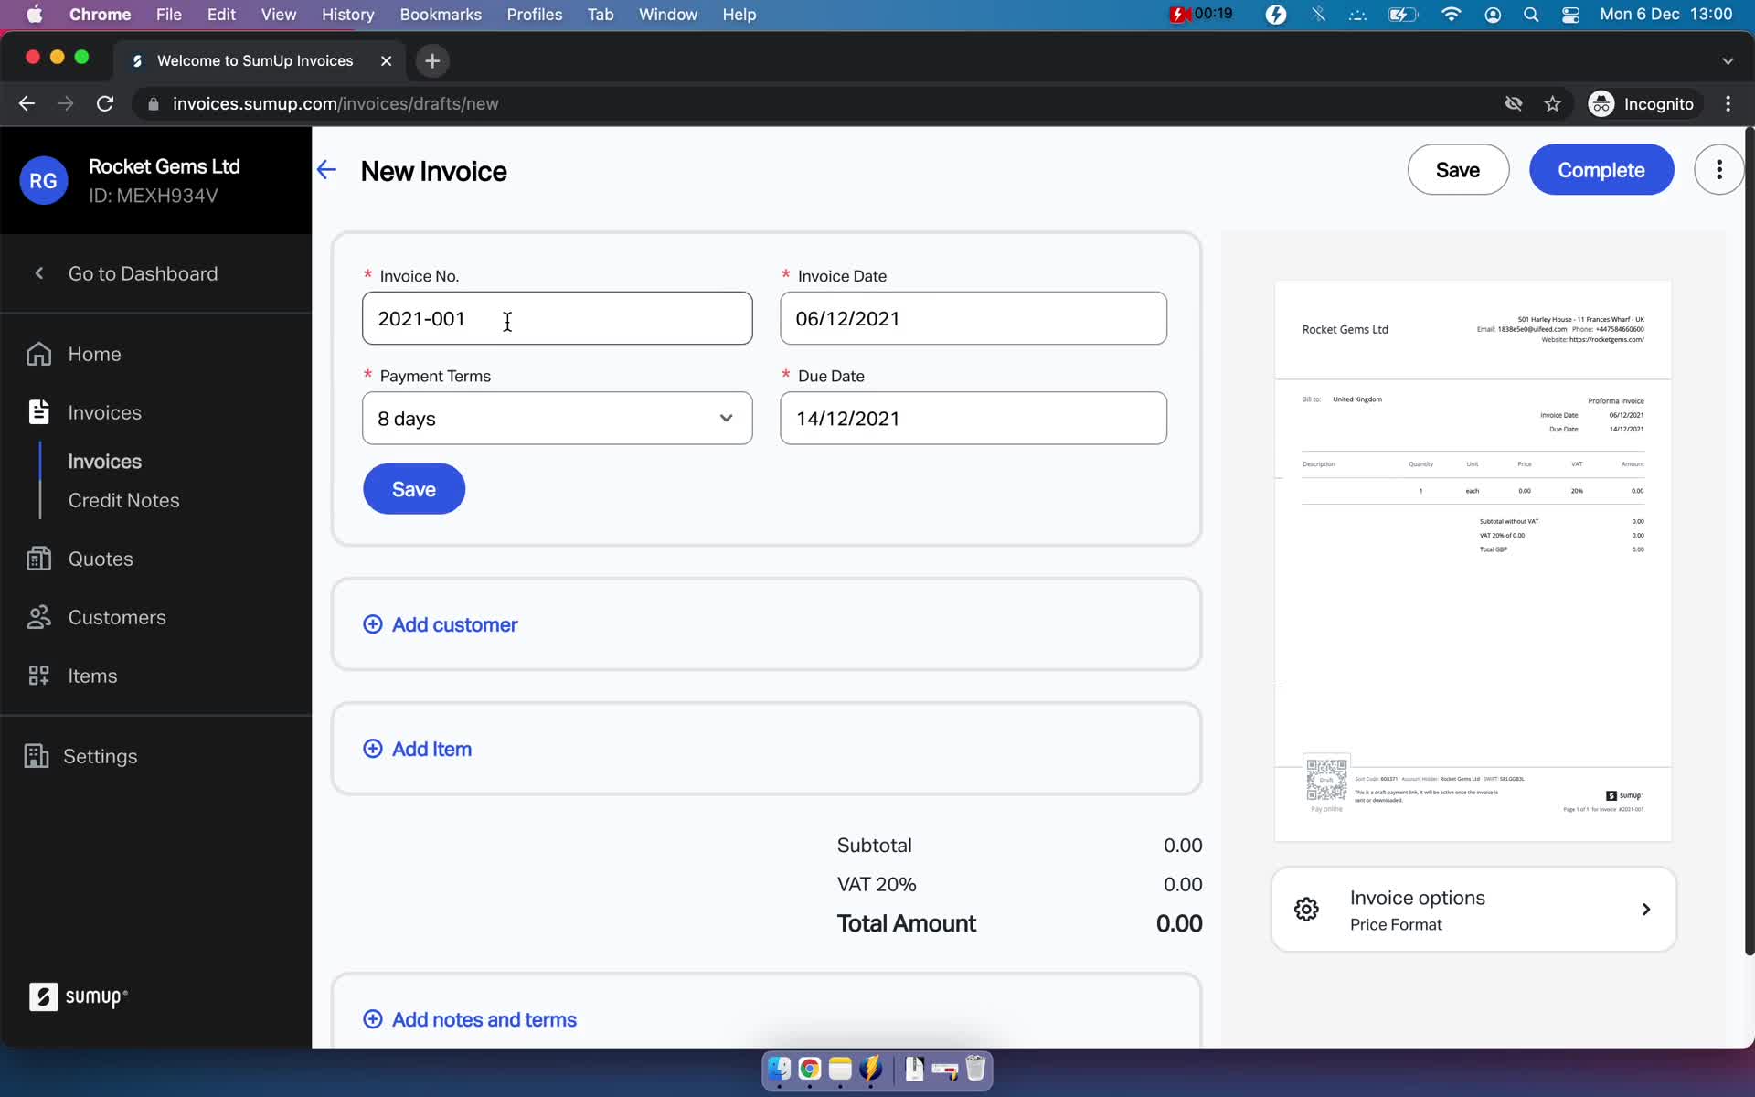Click Add customer link
The height and width of the screenshot is (1097, 1755).
[x=442, y=624]
